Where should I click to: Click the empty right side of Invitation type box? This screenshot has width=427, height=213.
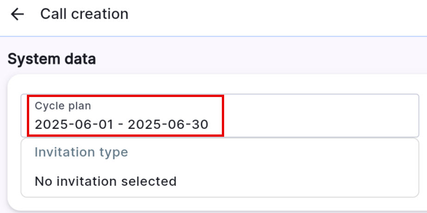[324, 167]
